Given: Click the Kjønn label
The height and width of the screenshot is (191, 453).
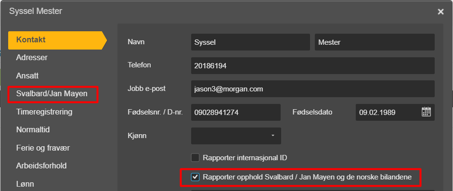Looking at the screenshot, I should click(x=137, y=135).
